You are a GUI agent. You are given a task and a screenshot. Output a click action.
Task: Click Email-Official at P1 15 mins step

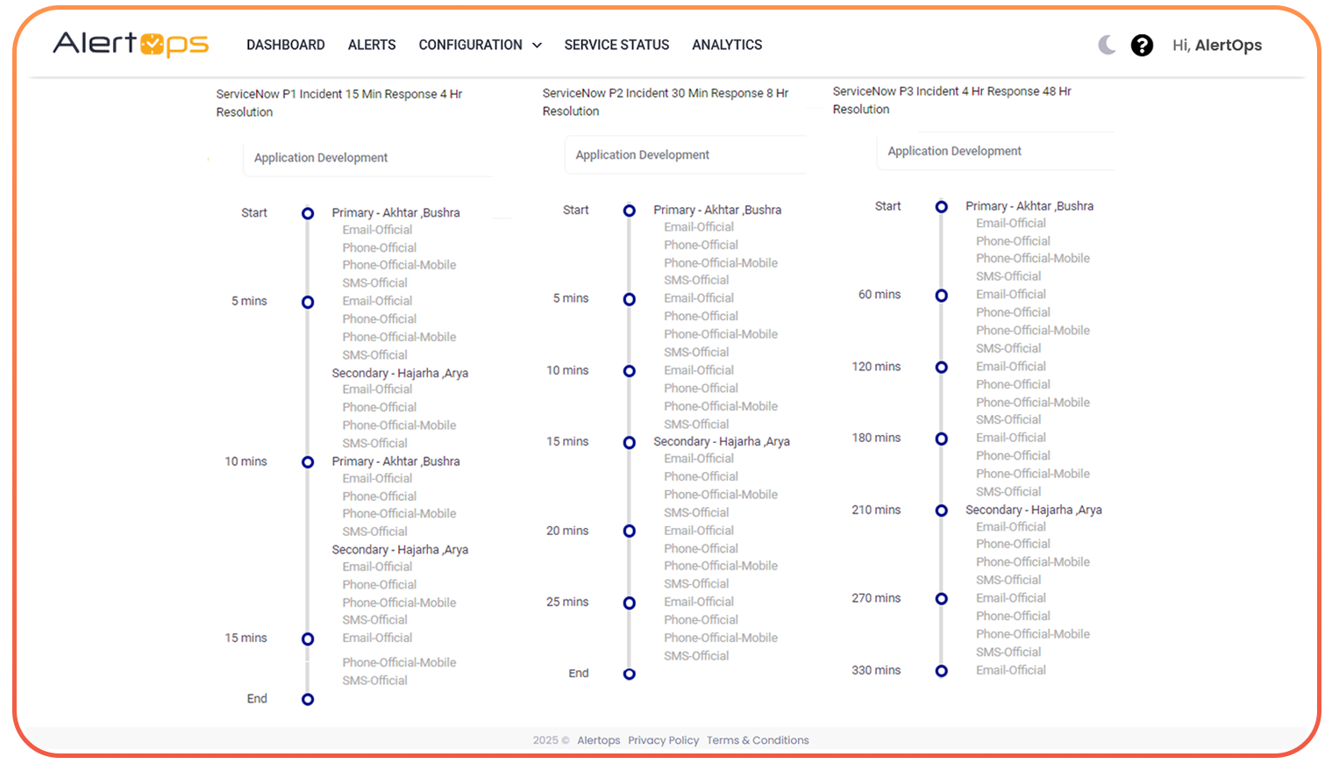point(377,638)
